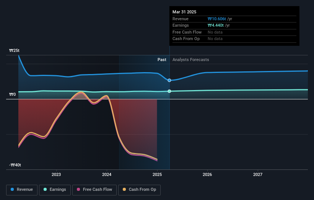Screen dimensions: 314x200
Task: Click the ₩25t y-axis label
Action: pos(14,50)
